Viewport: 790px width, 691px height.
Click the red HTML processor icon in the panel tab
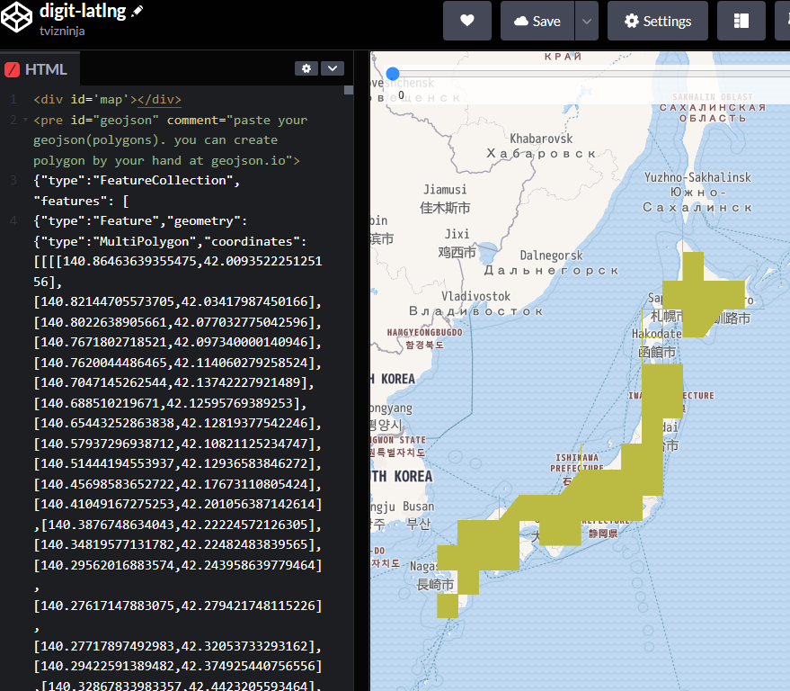click(x=12, y=68)
